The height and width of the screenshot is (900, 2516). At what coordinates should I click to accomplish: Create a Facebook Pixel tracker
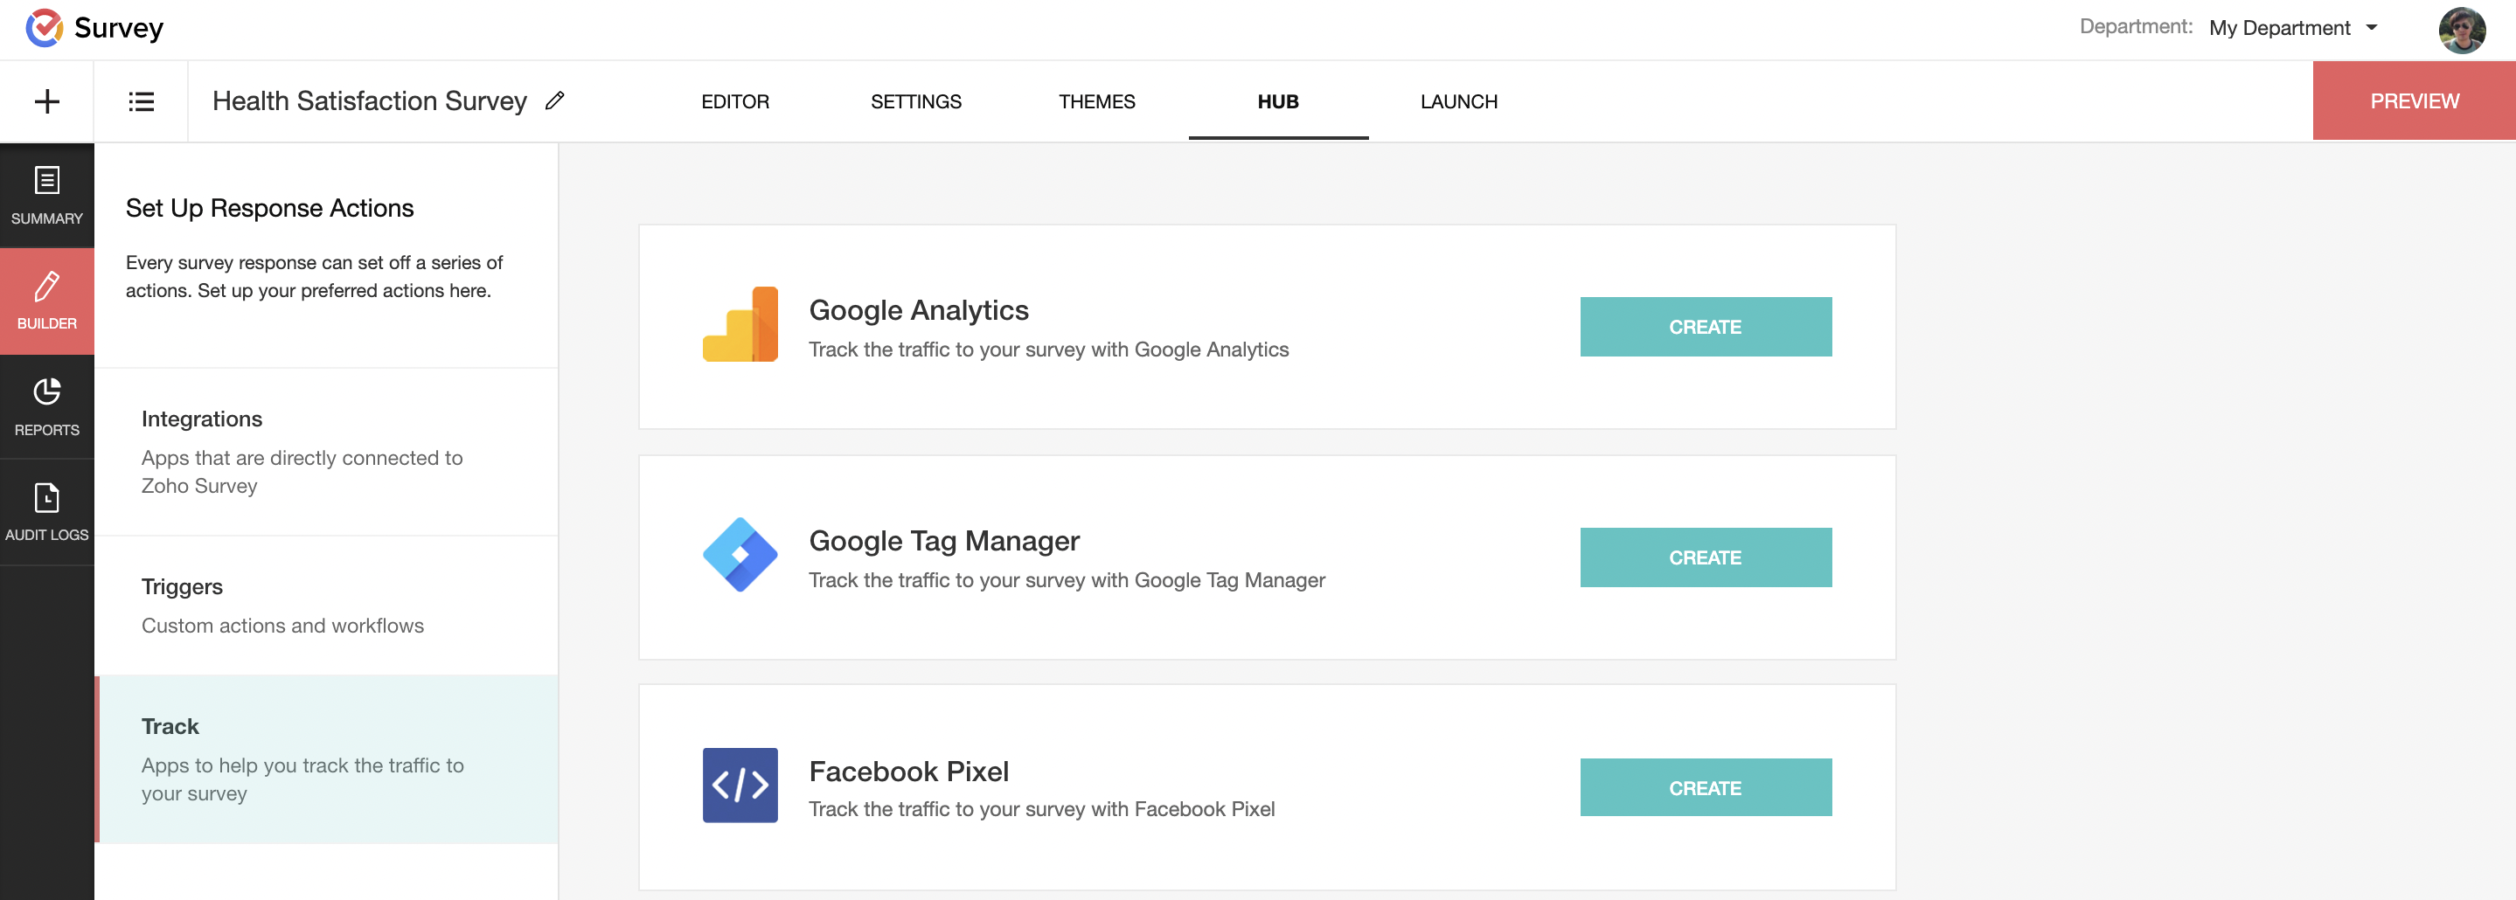click(1705, 788)
